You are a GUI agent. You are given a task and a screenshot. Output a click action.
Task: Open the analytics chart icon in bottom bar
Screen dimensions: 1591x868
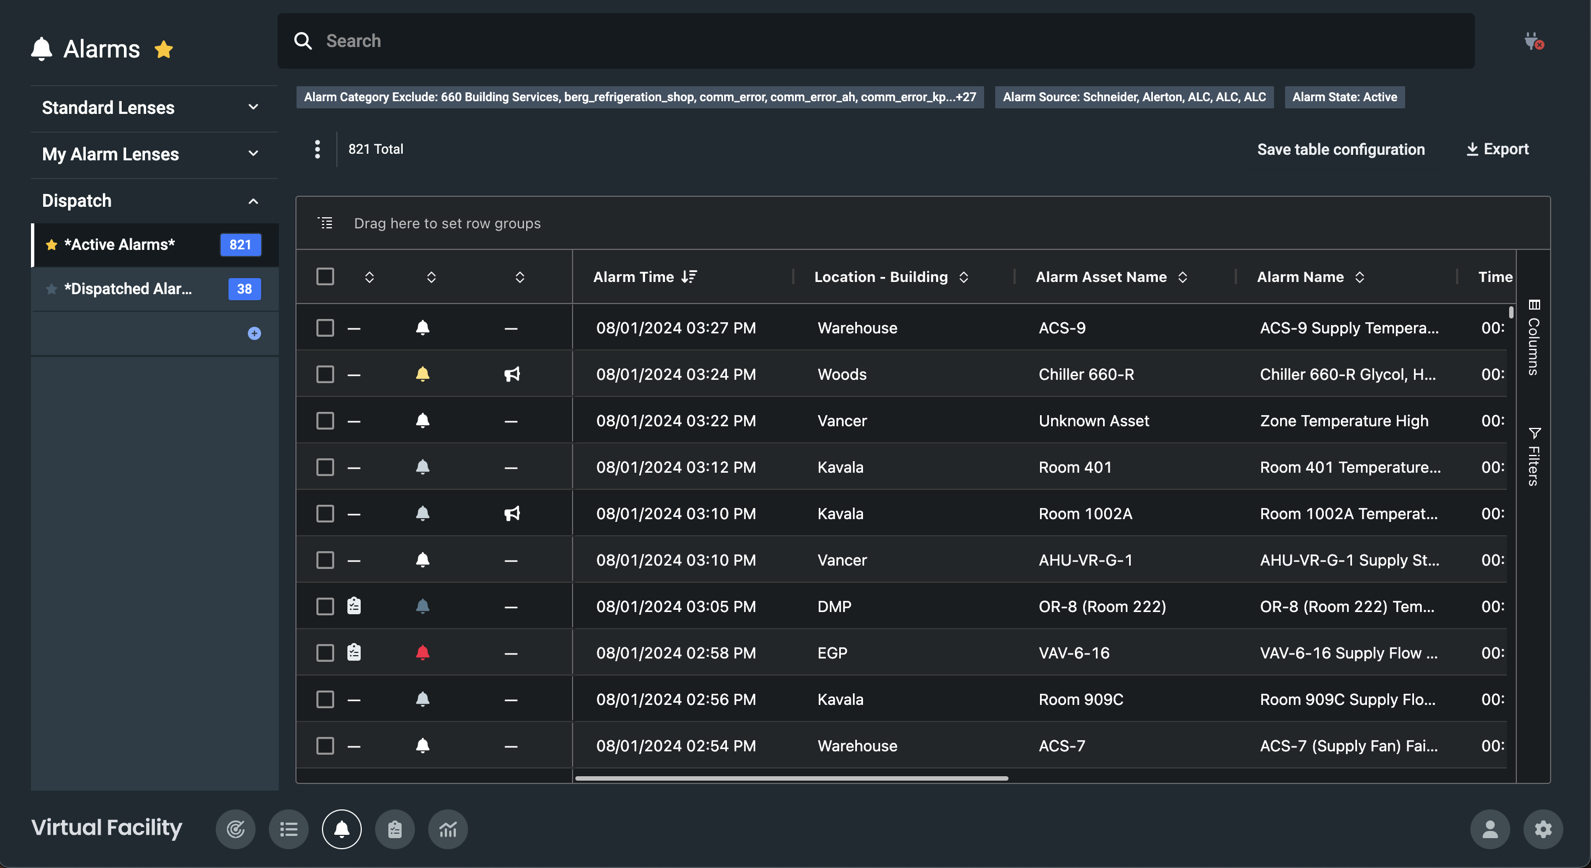(x=448, y=829)
